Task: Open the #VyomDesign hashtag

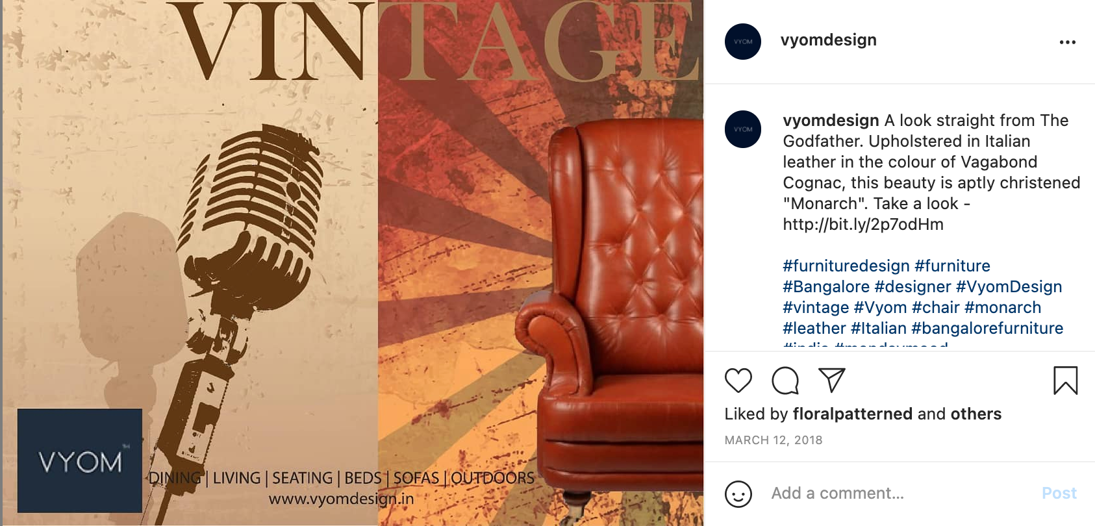Action: pos(1009,287)
